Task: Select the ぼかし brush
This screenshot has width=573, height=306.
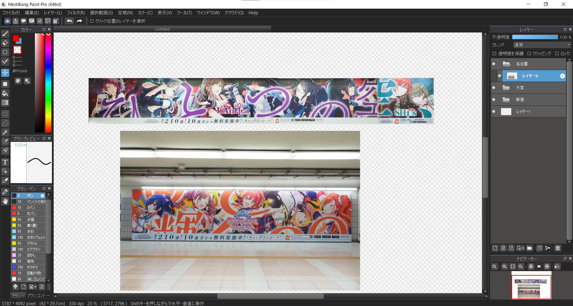Action: 28,255
